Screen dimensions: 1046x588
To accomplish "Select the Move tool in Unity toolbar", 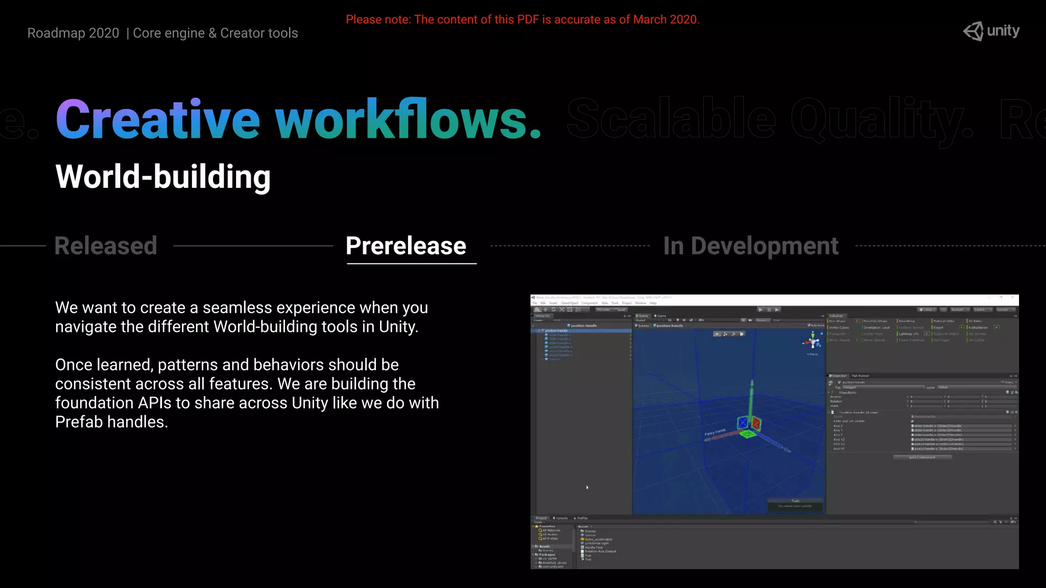I will pos(545,309).
